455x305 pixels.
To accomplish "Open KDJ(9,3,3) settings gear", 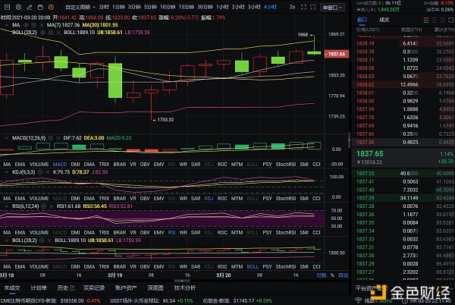I will 40,172.
